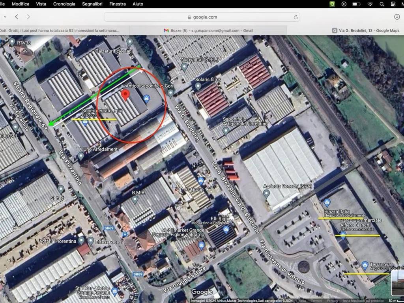This screenshot has width=404, height=303.
Task: Open the Solaris films place marker
Action: (x=198, y=86)
